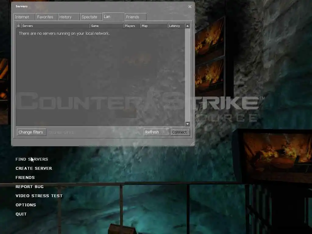Refresh the server list

click(x=156, y=132)
